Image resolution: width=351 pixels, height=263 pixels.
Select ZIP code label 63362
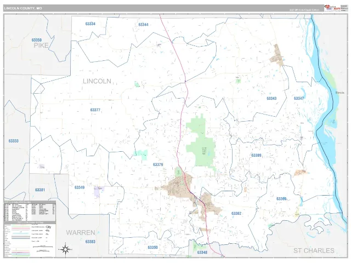click(x=236, y=213)
